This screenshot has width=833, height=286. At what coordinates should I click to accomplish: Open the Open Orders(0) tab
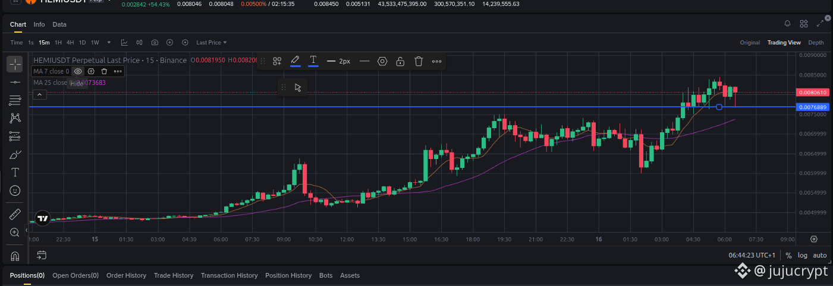(76, 275)
